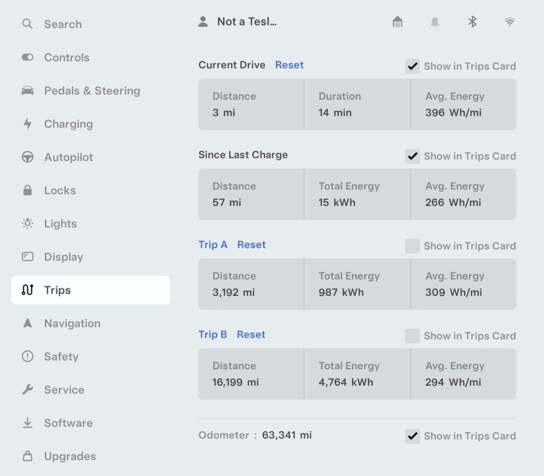Reset Trip A
The height and width of the screenshot is (476, 544).
point(252,245)
